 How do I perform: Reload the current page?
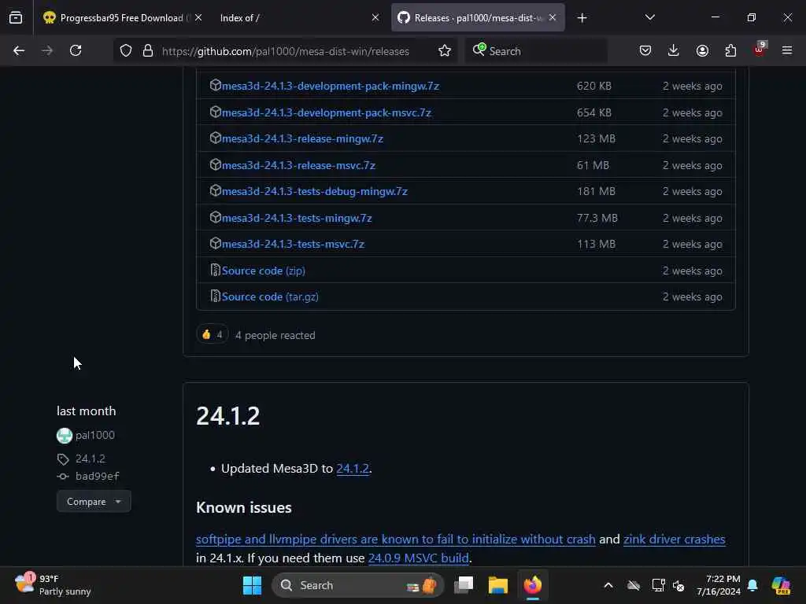pyautogui.click(x=76, y=51)
